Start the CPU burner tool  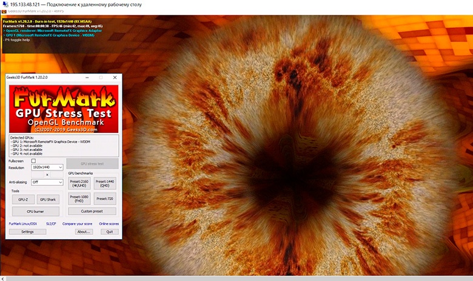tap(36, 212)
